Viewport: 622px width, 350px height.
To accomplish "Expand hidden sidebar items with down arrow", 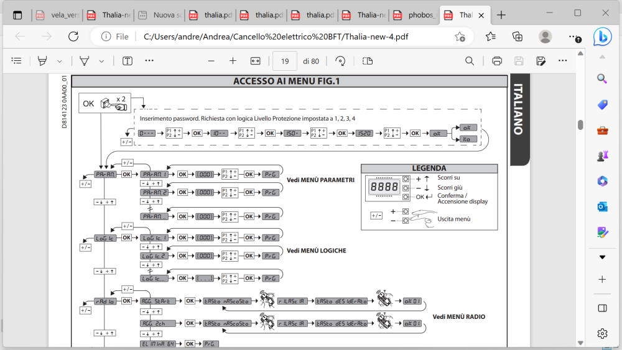I will pyautogui.click(x=601, y=257).
